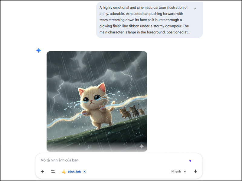This screenshot has width=242, height=181.
Task: Click the purple dot in the prompt box
Action: pos(190,161)
